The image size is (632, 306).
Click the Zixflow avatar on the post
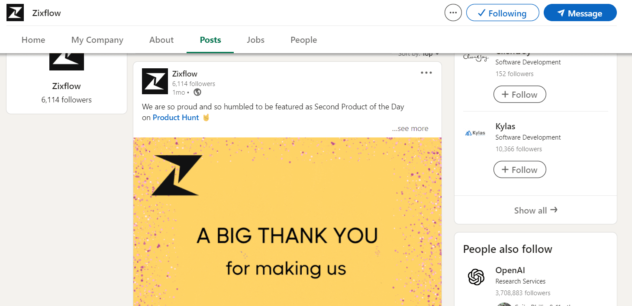155,81
